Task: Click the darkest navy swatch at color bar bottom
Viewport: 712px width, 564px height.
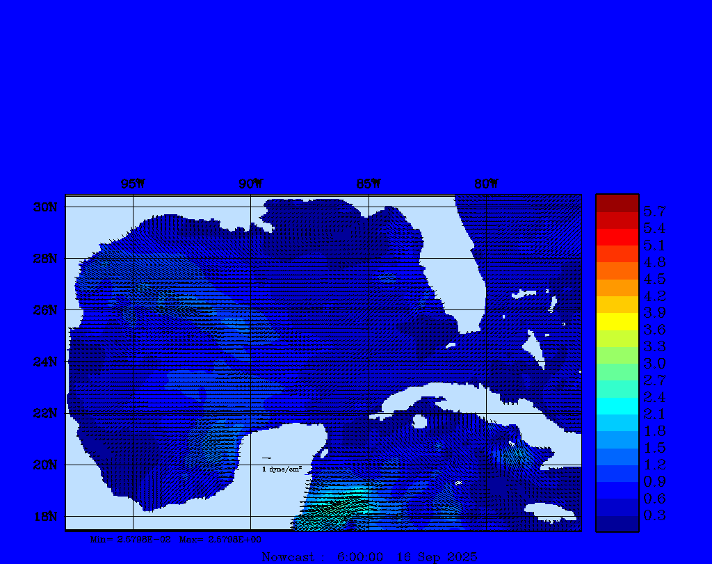Action: pyautogui.click(x=617, y=524)
